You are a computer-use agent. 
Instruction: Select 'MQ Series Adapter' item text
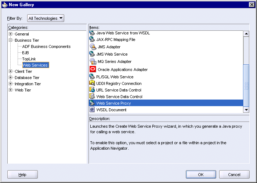click(x=115, y=61)
